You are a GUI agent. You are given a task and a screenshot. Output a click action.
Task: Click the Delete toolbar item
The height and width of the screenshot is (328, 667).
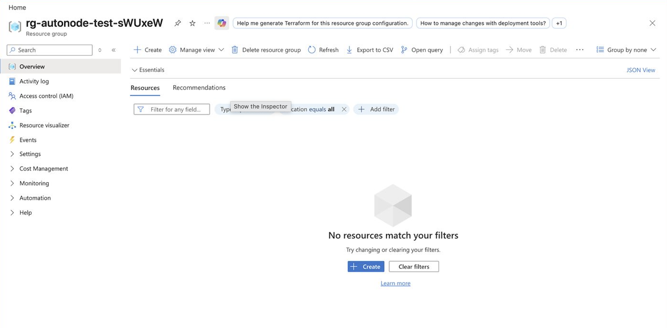(x=553, y=50)
